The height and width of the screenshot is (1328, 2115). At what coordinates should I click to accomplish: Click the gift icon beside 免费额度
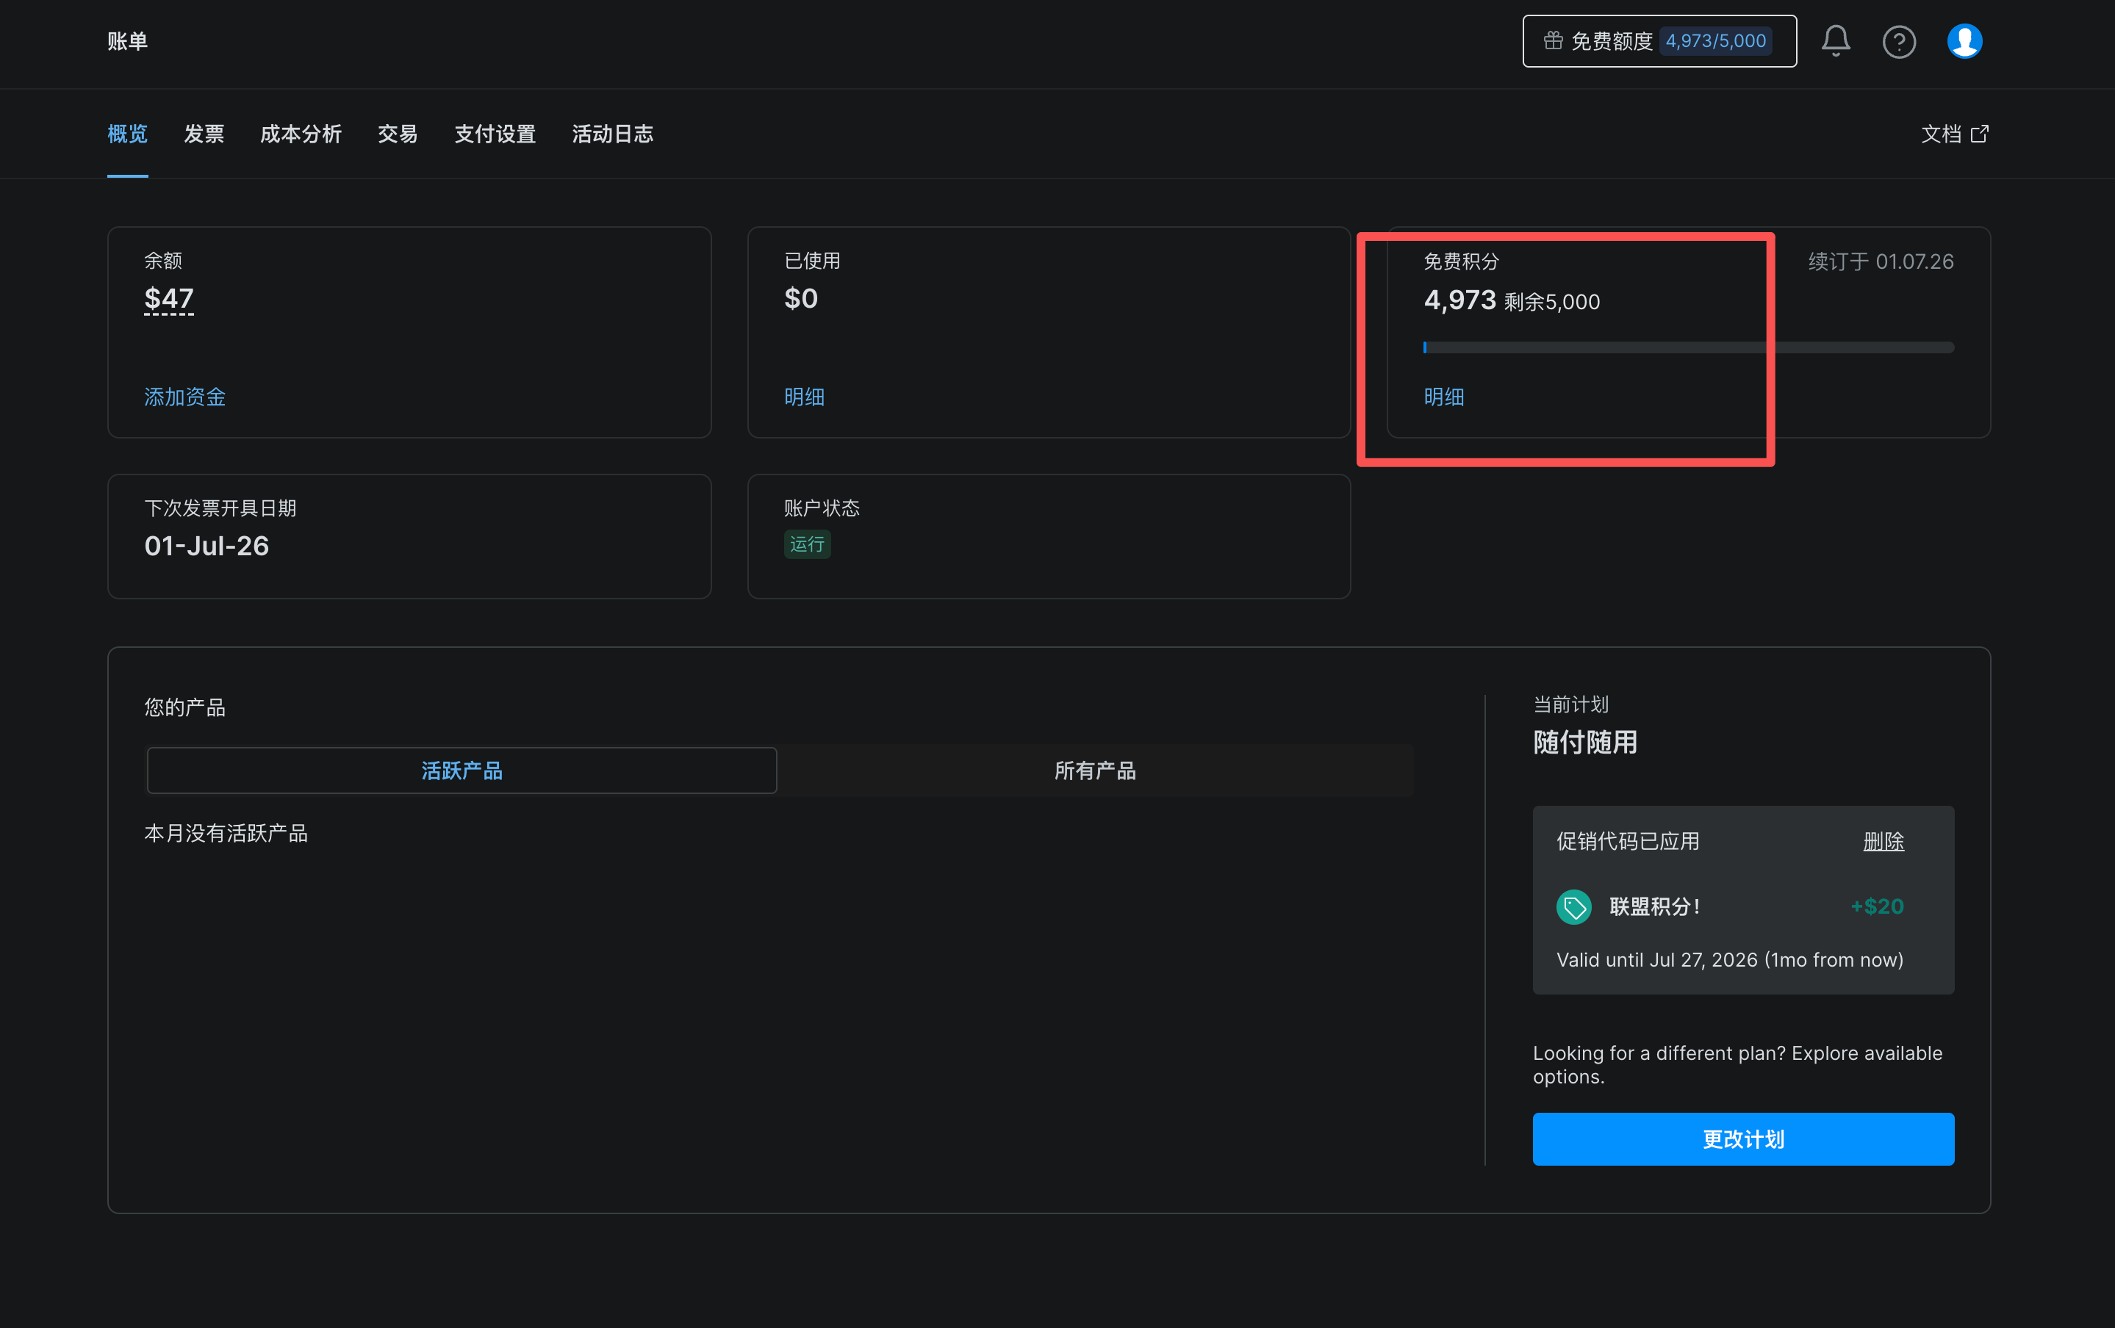[1553, 40]
